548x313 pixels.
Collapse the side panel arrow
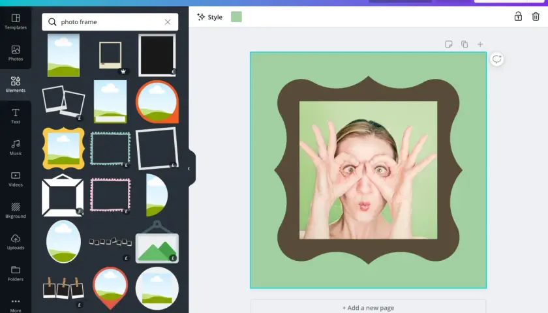189,168
